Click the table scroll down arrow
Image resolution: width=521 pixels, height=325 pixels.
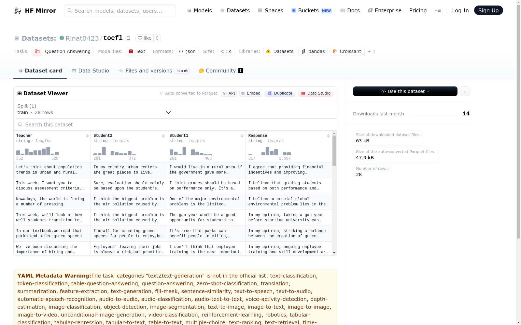[334, 253]
